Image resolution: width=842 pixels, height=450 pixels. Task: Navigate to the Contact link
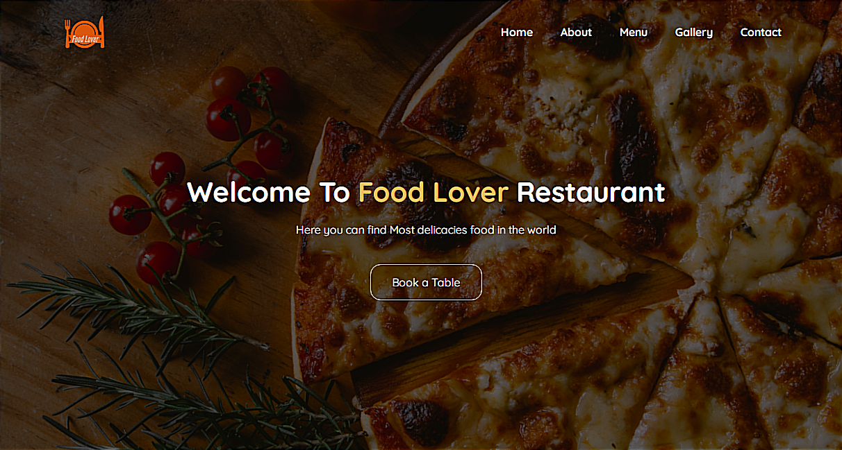[761, 32]
